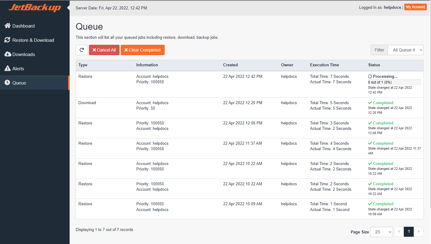Click Total Time: 7 Seconds
The image size is (431, 244).
click(x=329, y=77)
